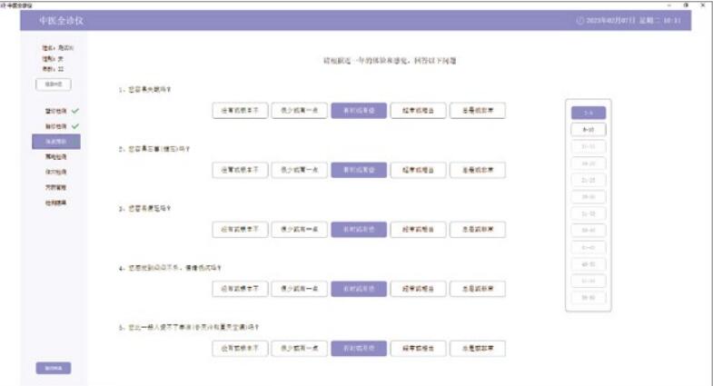The image size is (713, 386).
Task: Choose 总是或非常 for question 2
Action: click(x=478, y=170)
